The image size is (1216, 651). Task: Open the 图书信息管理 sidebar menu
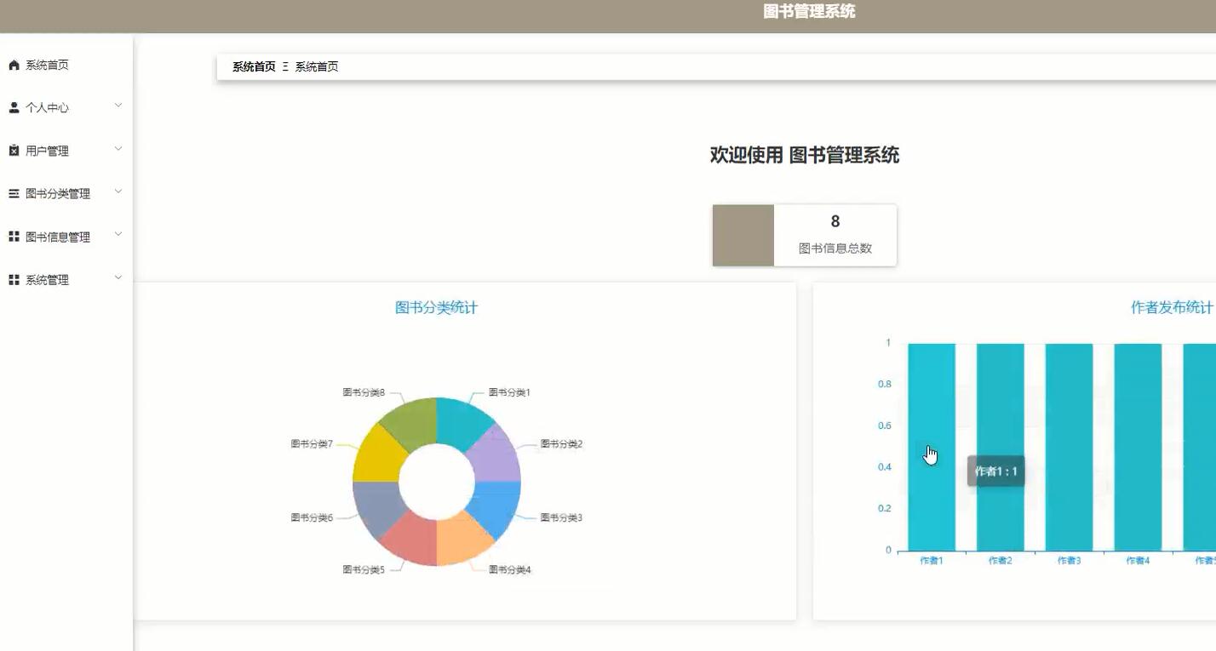click(x=57, y=237)
